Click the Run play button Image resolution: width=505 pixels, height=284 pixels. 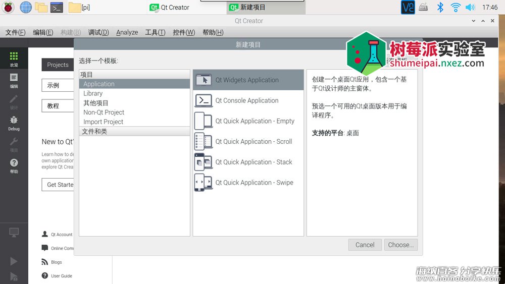pyautogui.click(x=14, y=261)
